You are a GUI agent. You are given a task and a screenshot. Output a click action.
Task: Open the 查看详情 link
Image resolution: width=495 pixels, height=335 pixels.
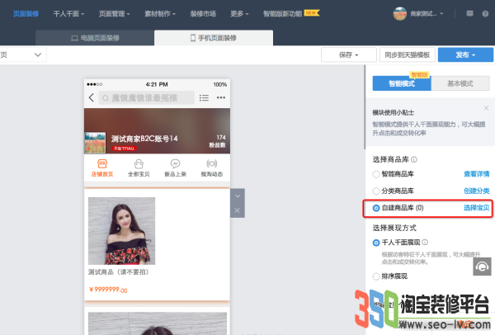point(476,174)
